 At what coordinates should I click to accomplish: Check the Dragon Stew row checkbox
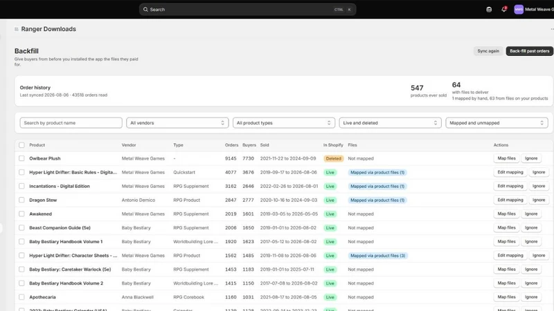pos(21,200)
